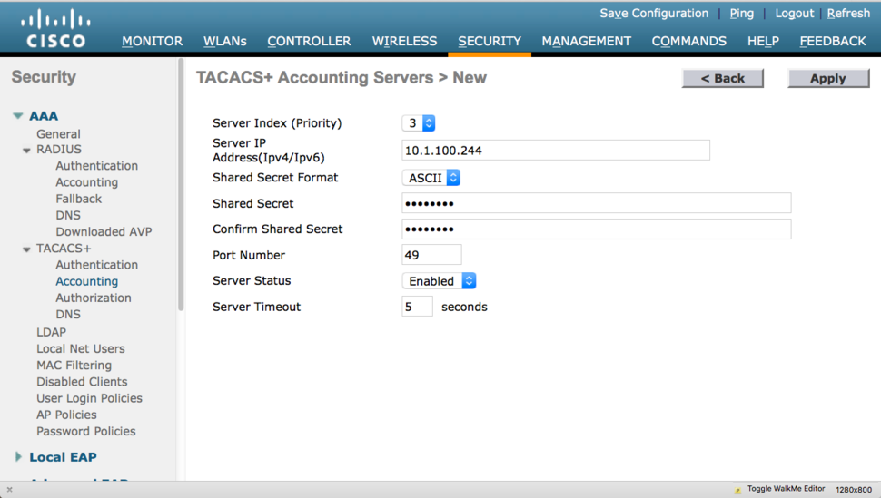
Task: Open the MONITOR menu
Action: [x=153, y=41]
